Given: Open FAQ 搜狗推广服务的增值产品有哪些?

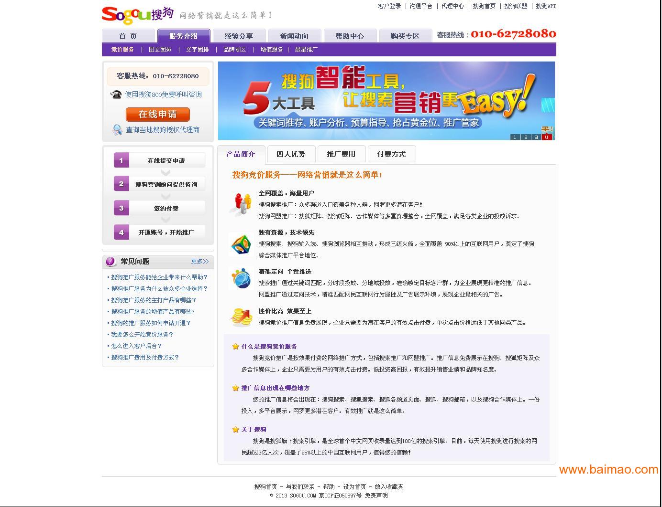Looking at the screenshot, I should click(x=153, y=312).
